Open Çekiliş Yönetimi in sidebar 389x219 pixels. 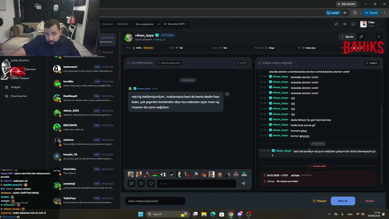click(x=20, y=61)
